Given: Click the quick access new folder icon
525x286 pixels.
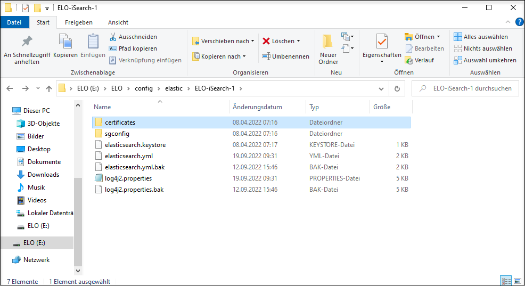Looking at the screenshot, I should [37, 7].
